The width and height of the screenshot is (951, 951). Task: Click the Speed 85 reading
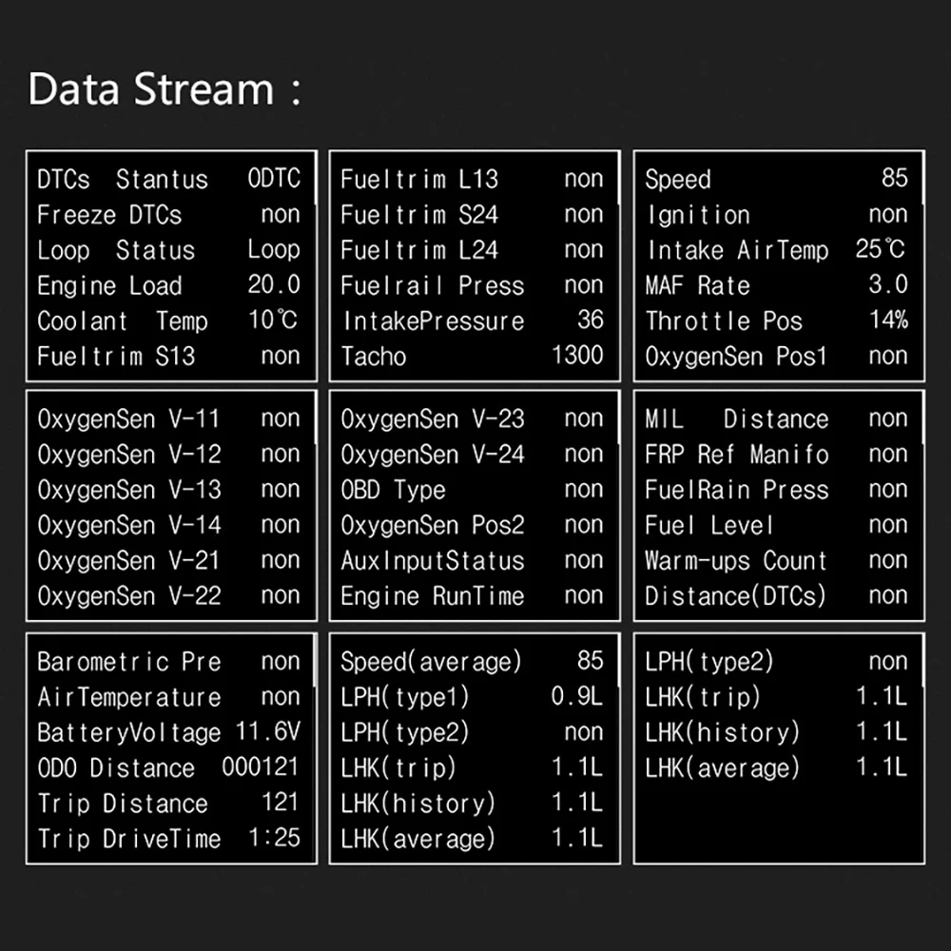click(x=776, y=179)
